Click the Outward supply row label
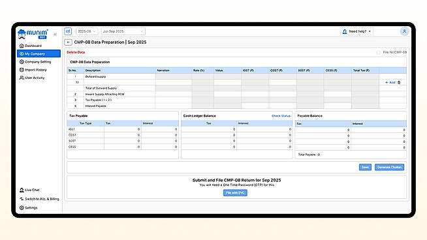 pos(95,77)
